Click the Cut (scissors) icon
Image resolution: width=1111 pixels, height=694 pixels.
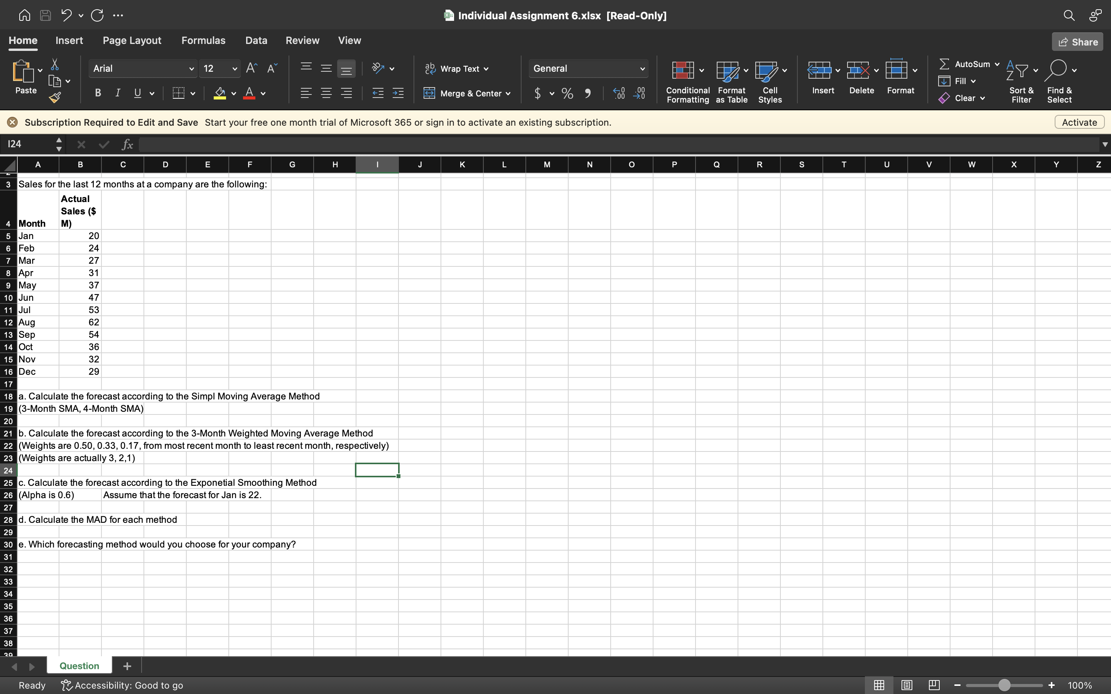coord(55,64)
